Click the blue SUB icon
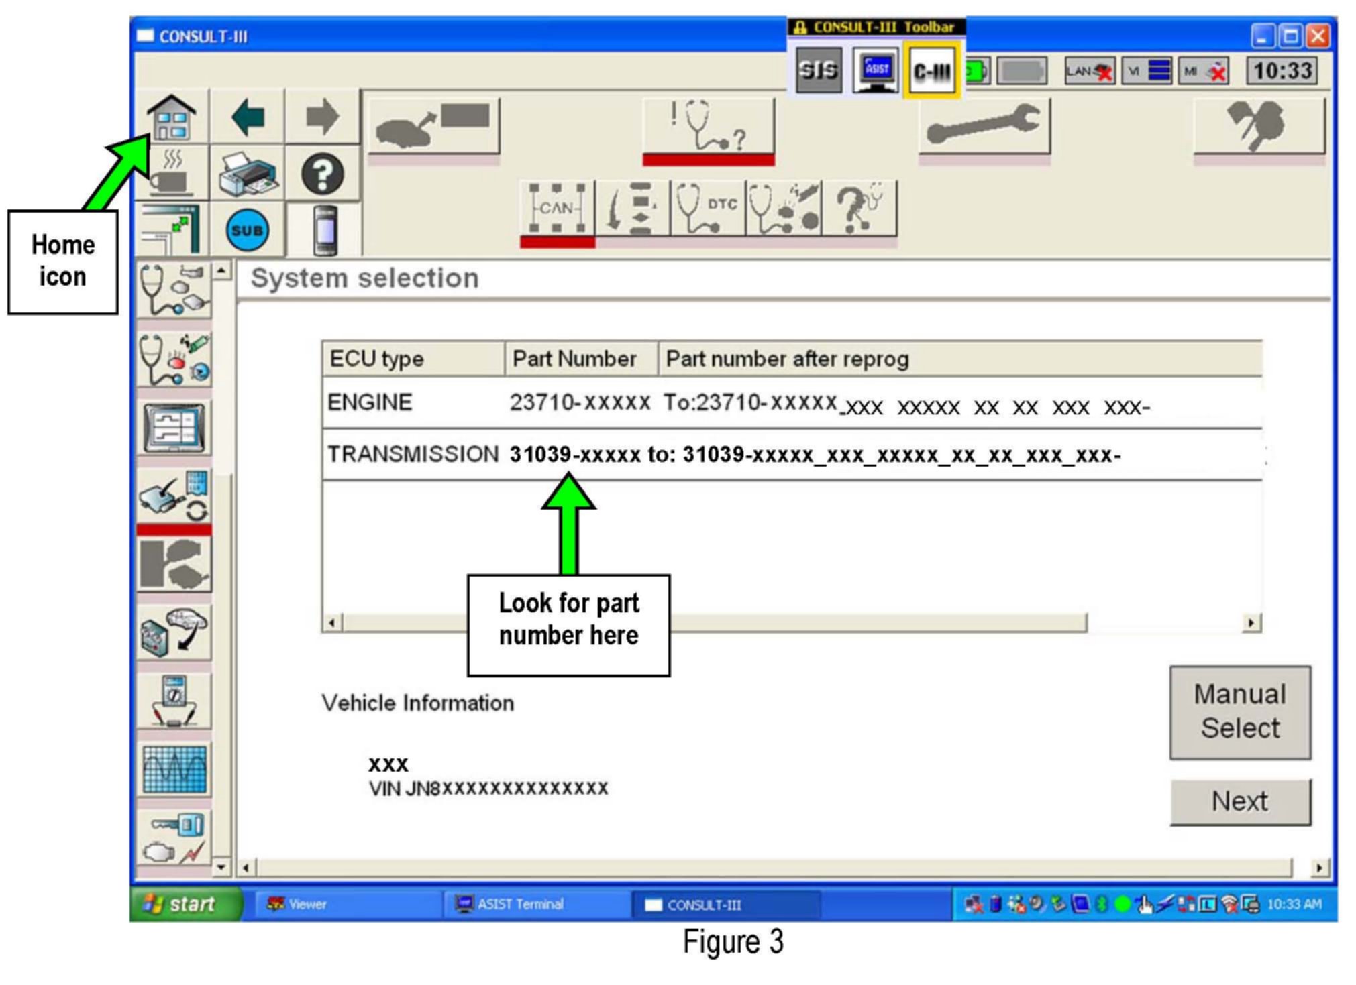1356x985 pixels. click(248, 231)
